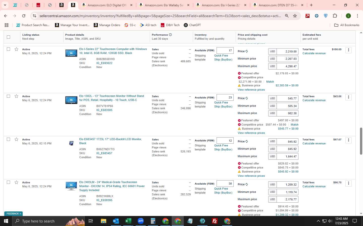
Task: Click the price refresh icon for Elo 1302L
Action: 247,98
